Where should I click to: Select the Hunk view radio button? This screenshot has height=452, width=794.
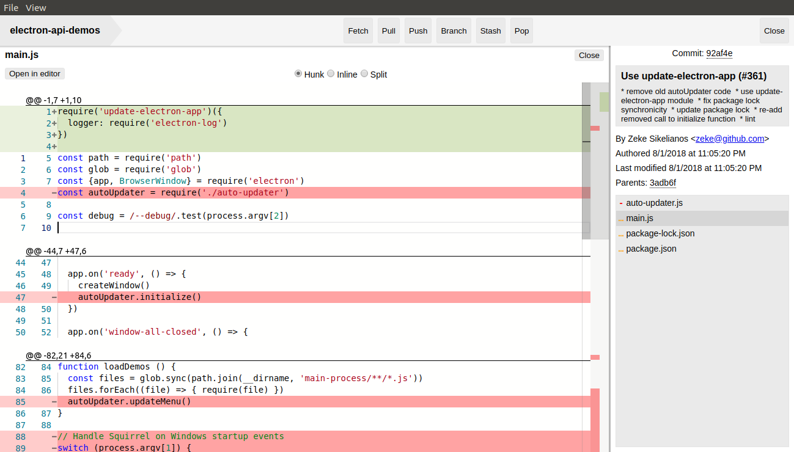[298, 73]
